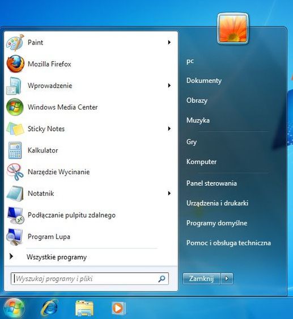Focus the Wyszukaj programy i pliki field

pyautogui.click(x=90, y=279)
